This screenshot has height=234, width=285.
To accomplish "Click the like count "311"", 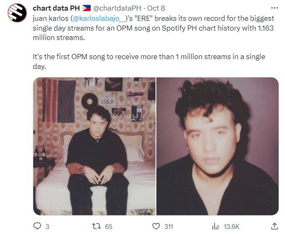I will pos(169,226).
